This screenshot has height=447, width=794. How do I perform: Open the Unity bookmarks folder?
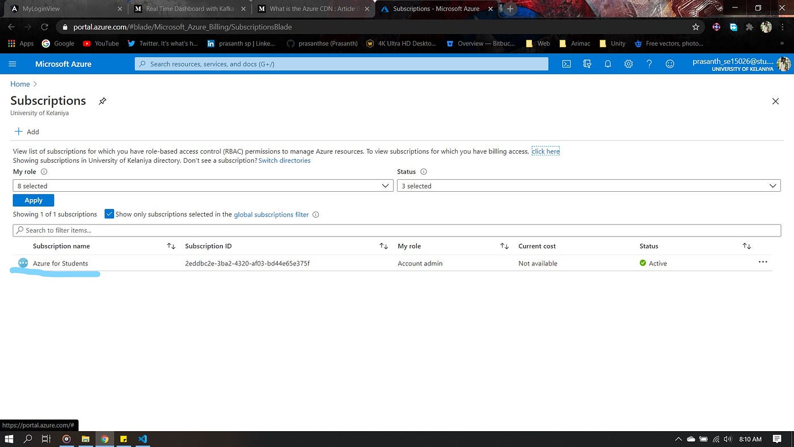[612, 43]
